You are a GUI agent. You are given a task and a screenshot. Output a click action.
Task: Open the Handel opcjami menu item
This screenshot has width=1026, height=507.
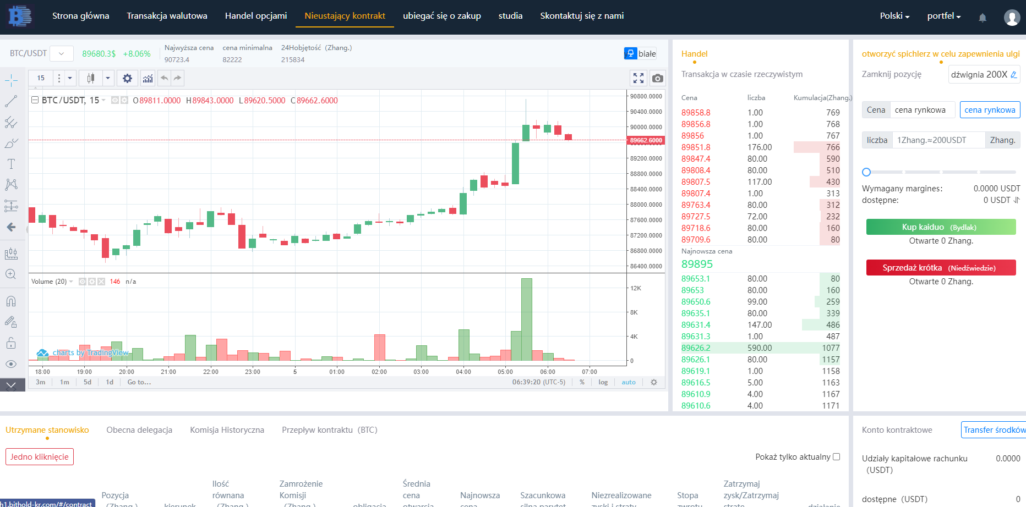pos(256,16)
